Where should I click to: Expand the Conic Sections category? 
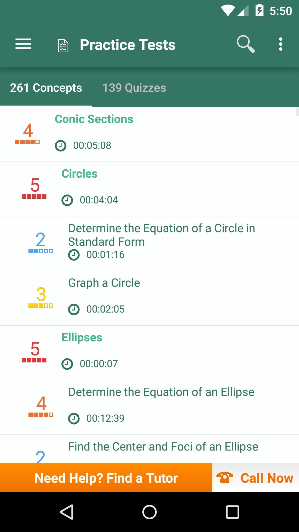click(149, 134)
